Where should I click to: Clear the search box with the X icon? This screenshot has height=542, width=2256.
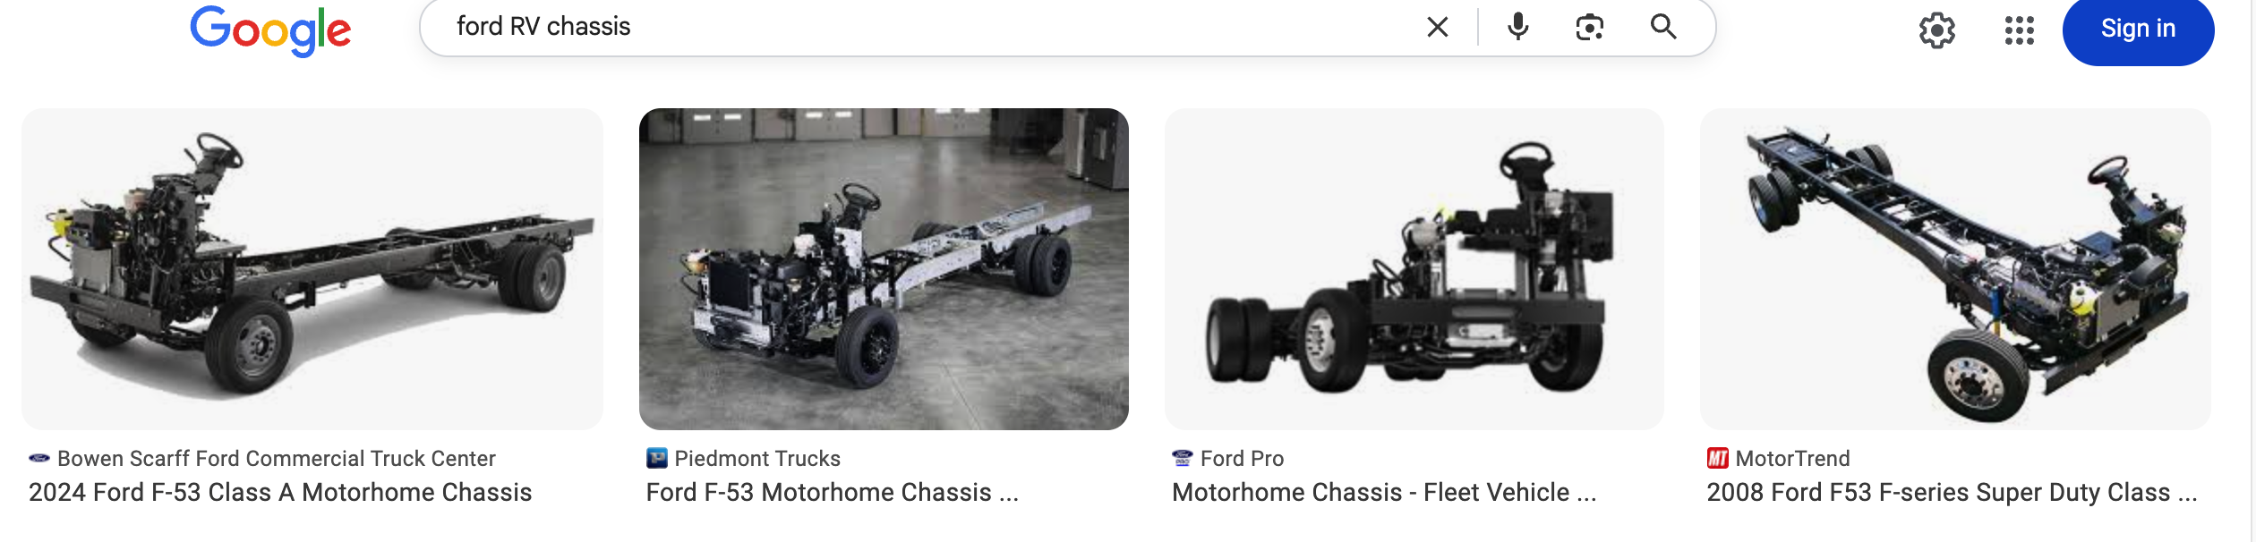tap(1437, 28)
